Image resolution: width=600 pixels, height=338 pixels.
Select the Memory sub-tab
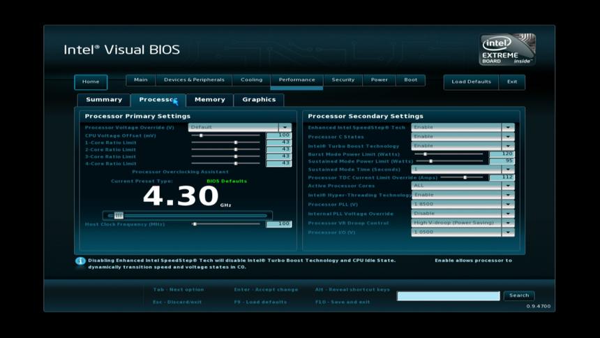point(209,99)
